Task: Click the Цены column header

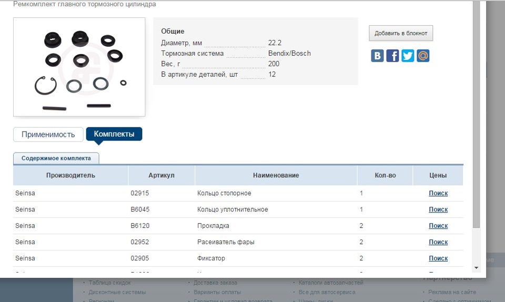Action: (438, 175)
